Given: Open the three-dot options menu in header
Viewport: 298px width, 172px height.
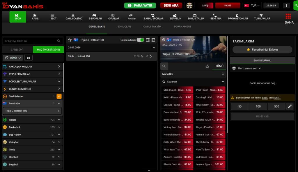Looking at the screenshot, I should pos(287,6).
